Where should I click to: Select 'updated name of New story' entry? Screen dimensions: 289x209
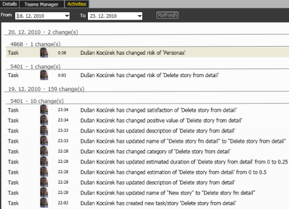(168, 193)
